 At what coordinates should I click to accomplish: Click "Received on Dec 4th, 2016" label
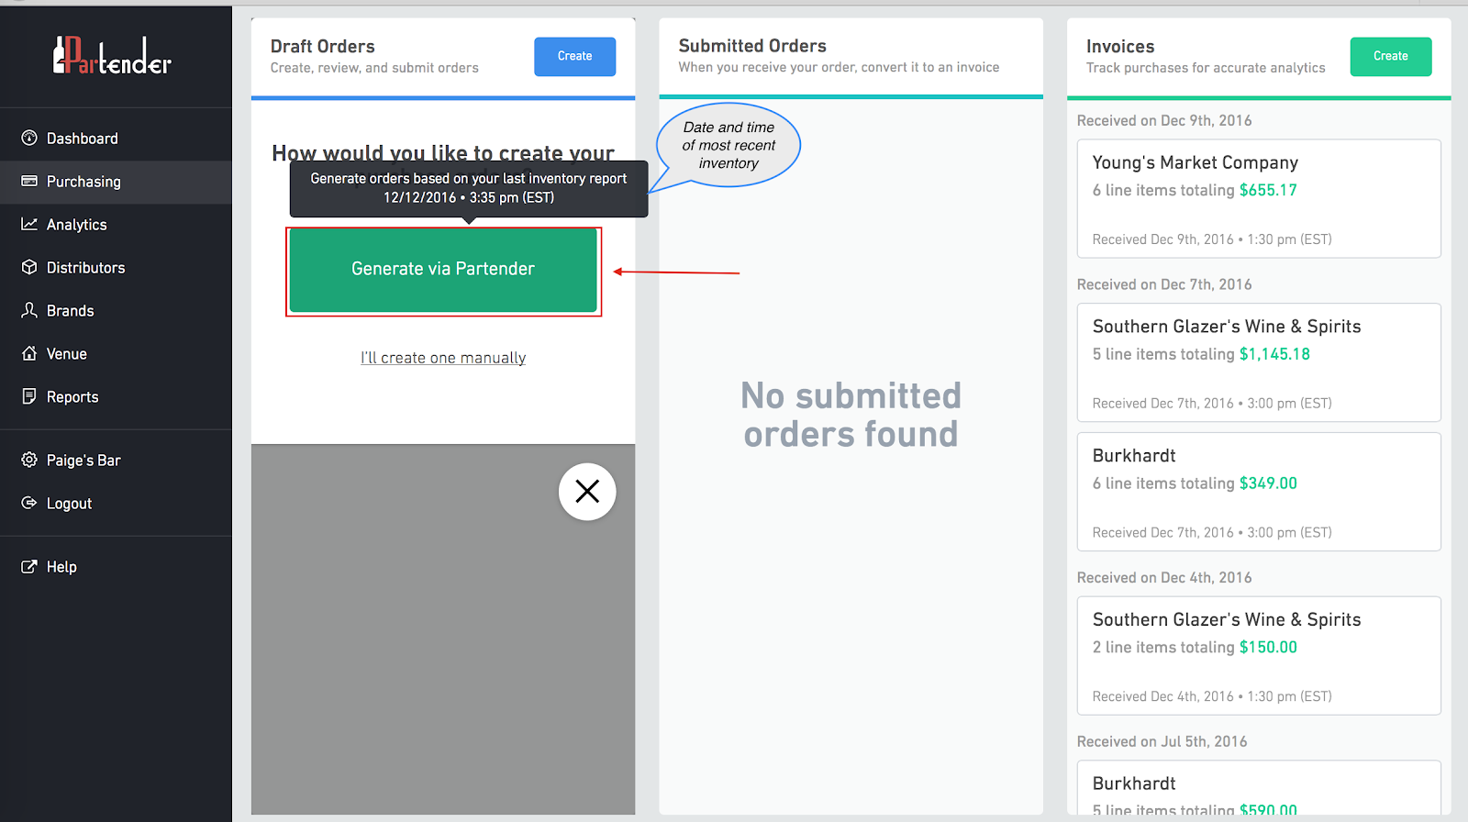coord(1164,577)
